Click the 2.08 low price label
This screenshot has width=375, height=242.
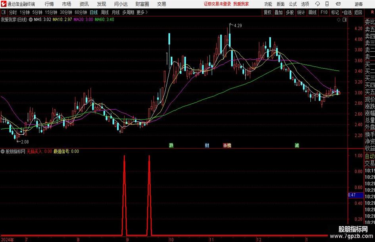point(25,142)
